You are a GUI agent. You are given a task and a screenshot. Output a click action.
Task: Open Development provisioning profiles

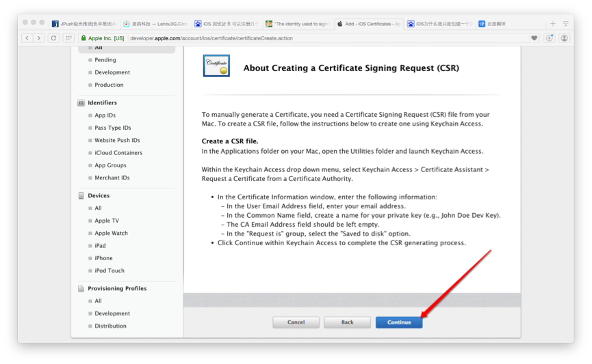click(x=112, y=313)
